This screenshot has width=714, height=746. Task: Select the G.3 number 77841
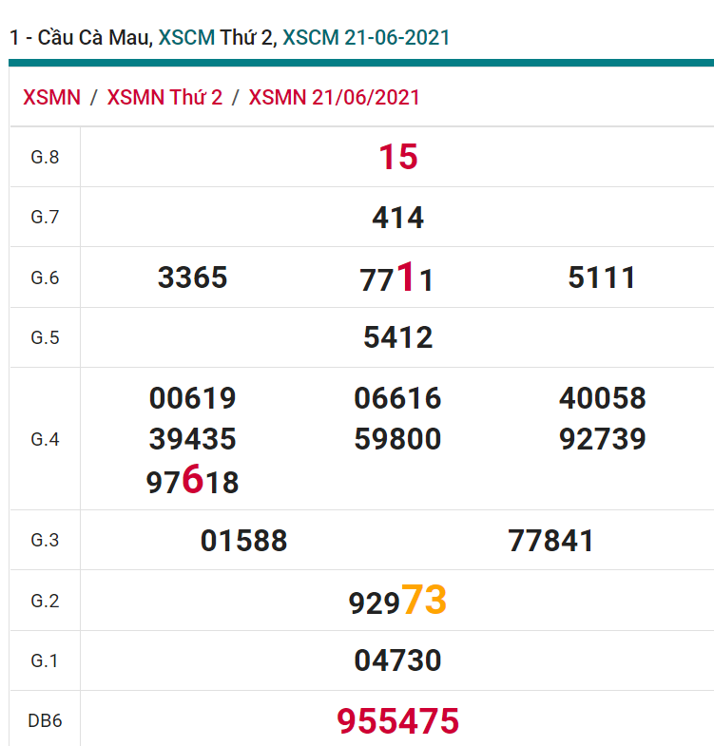pyautogui.click(x=551, y=541)
